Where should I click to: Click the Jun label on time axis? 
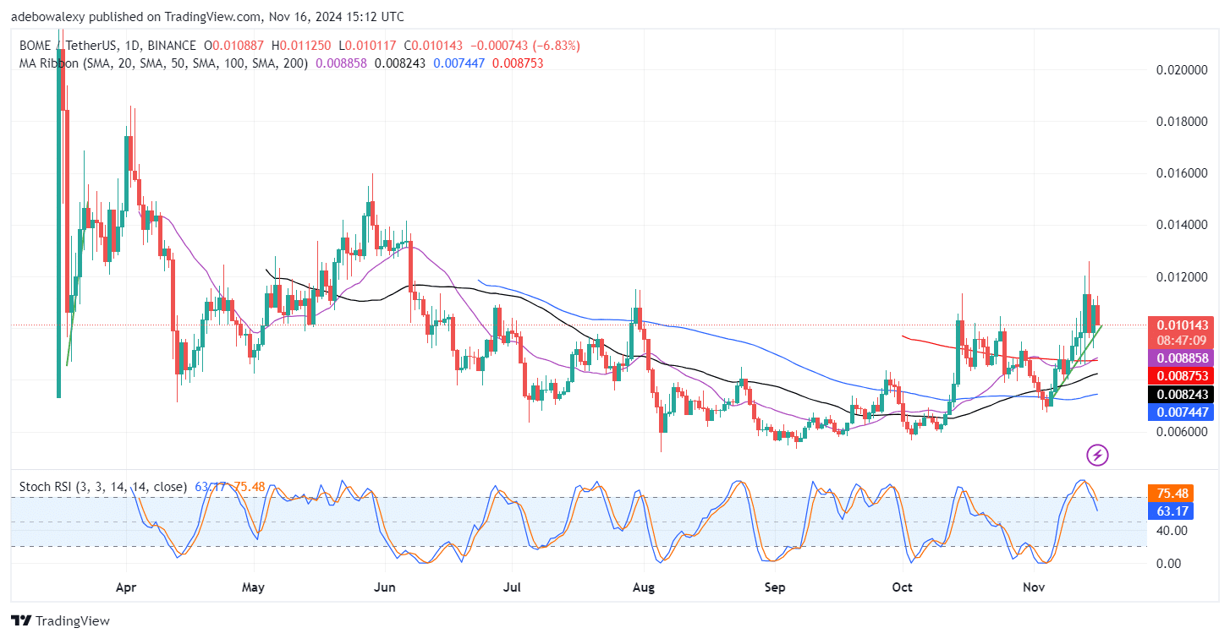pos(385,586)
